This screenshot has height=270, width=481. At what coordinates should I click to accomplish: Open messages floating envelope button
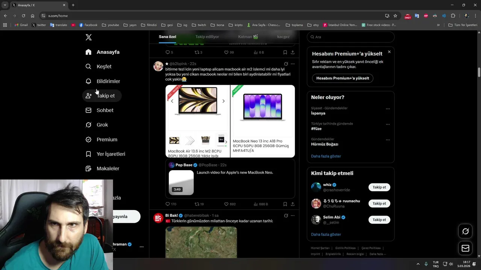click(465, 248)
